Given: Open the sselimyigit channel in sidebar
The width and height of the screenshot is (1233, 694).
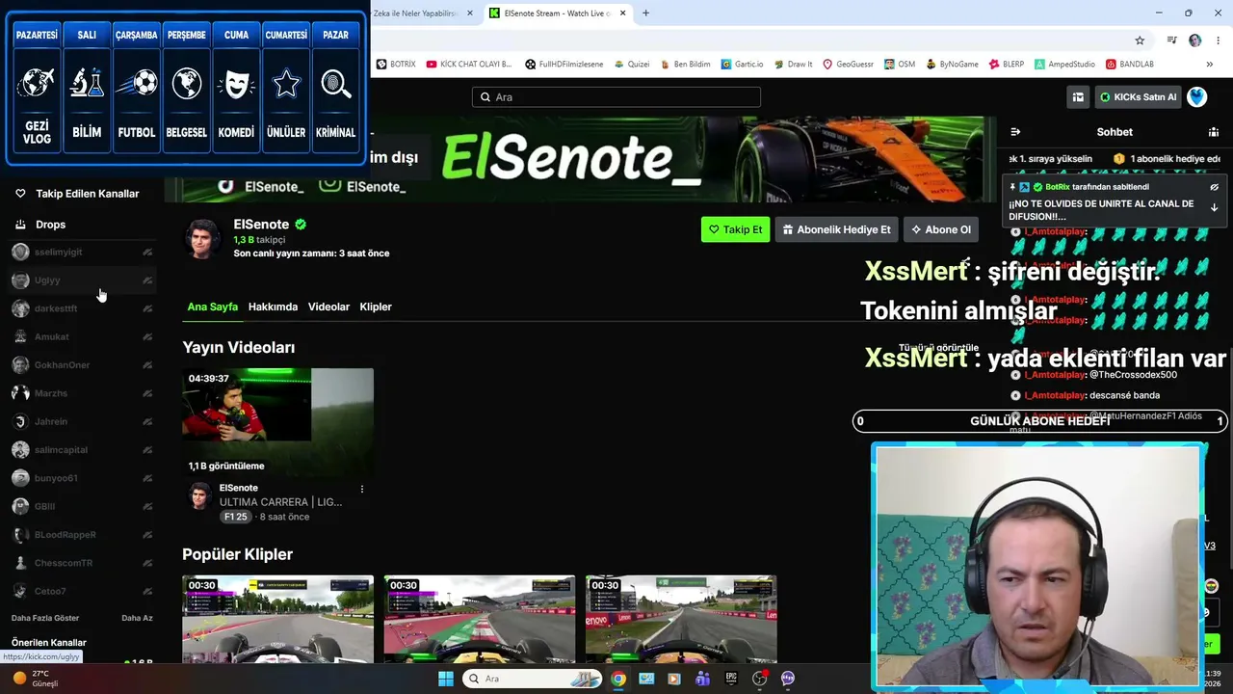Looking at the screenshot, I should coord(82,253).
